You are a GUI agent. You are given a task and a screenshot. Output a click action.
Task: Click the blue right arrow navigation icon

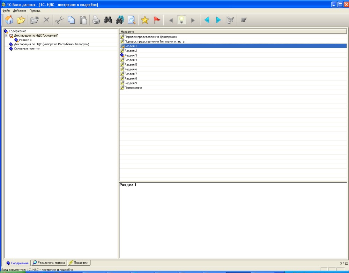218,20
